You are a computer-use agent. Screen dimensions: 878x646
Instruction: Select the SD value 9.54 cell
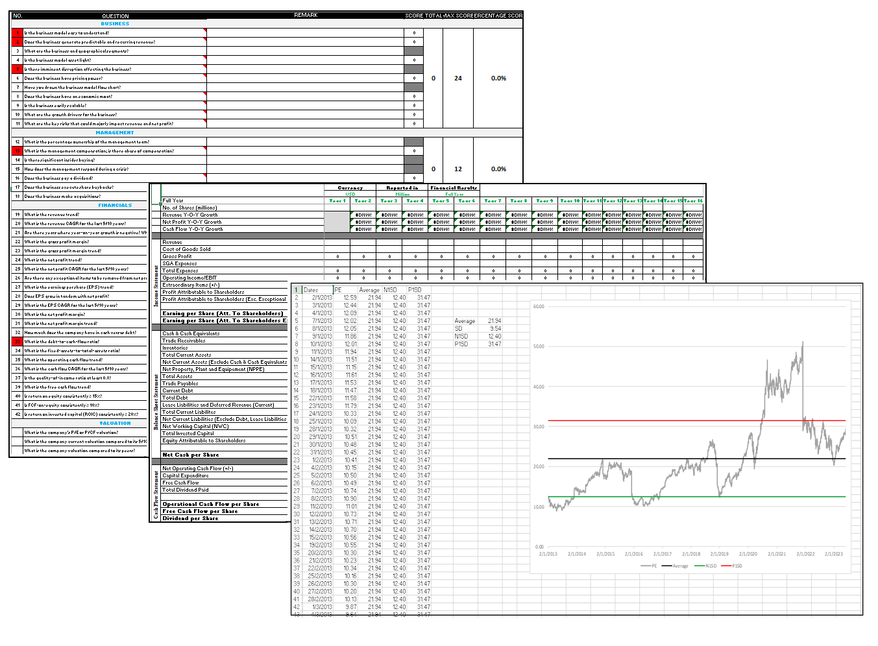494,328
